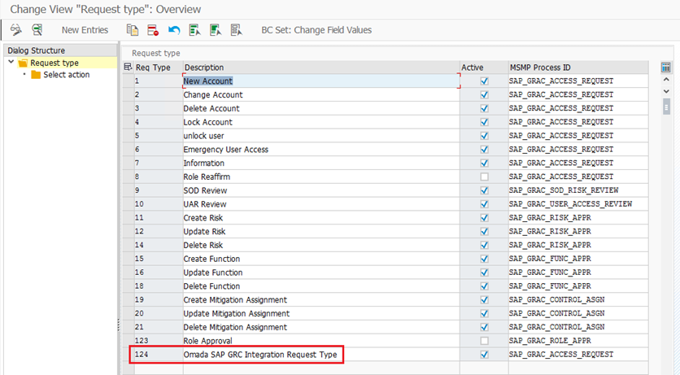Toggle Active checkbox for Emergency User Access
Screen dimensions: 680x375
[485, 150]
